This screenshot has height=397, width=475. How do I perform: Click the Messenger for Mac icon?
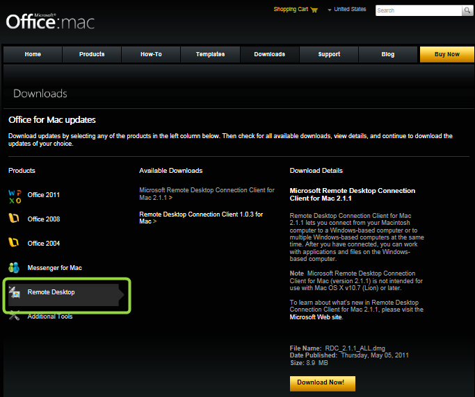point(14,268)
